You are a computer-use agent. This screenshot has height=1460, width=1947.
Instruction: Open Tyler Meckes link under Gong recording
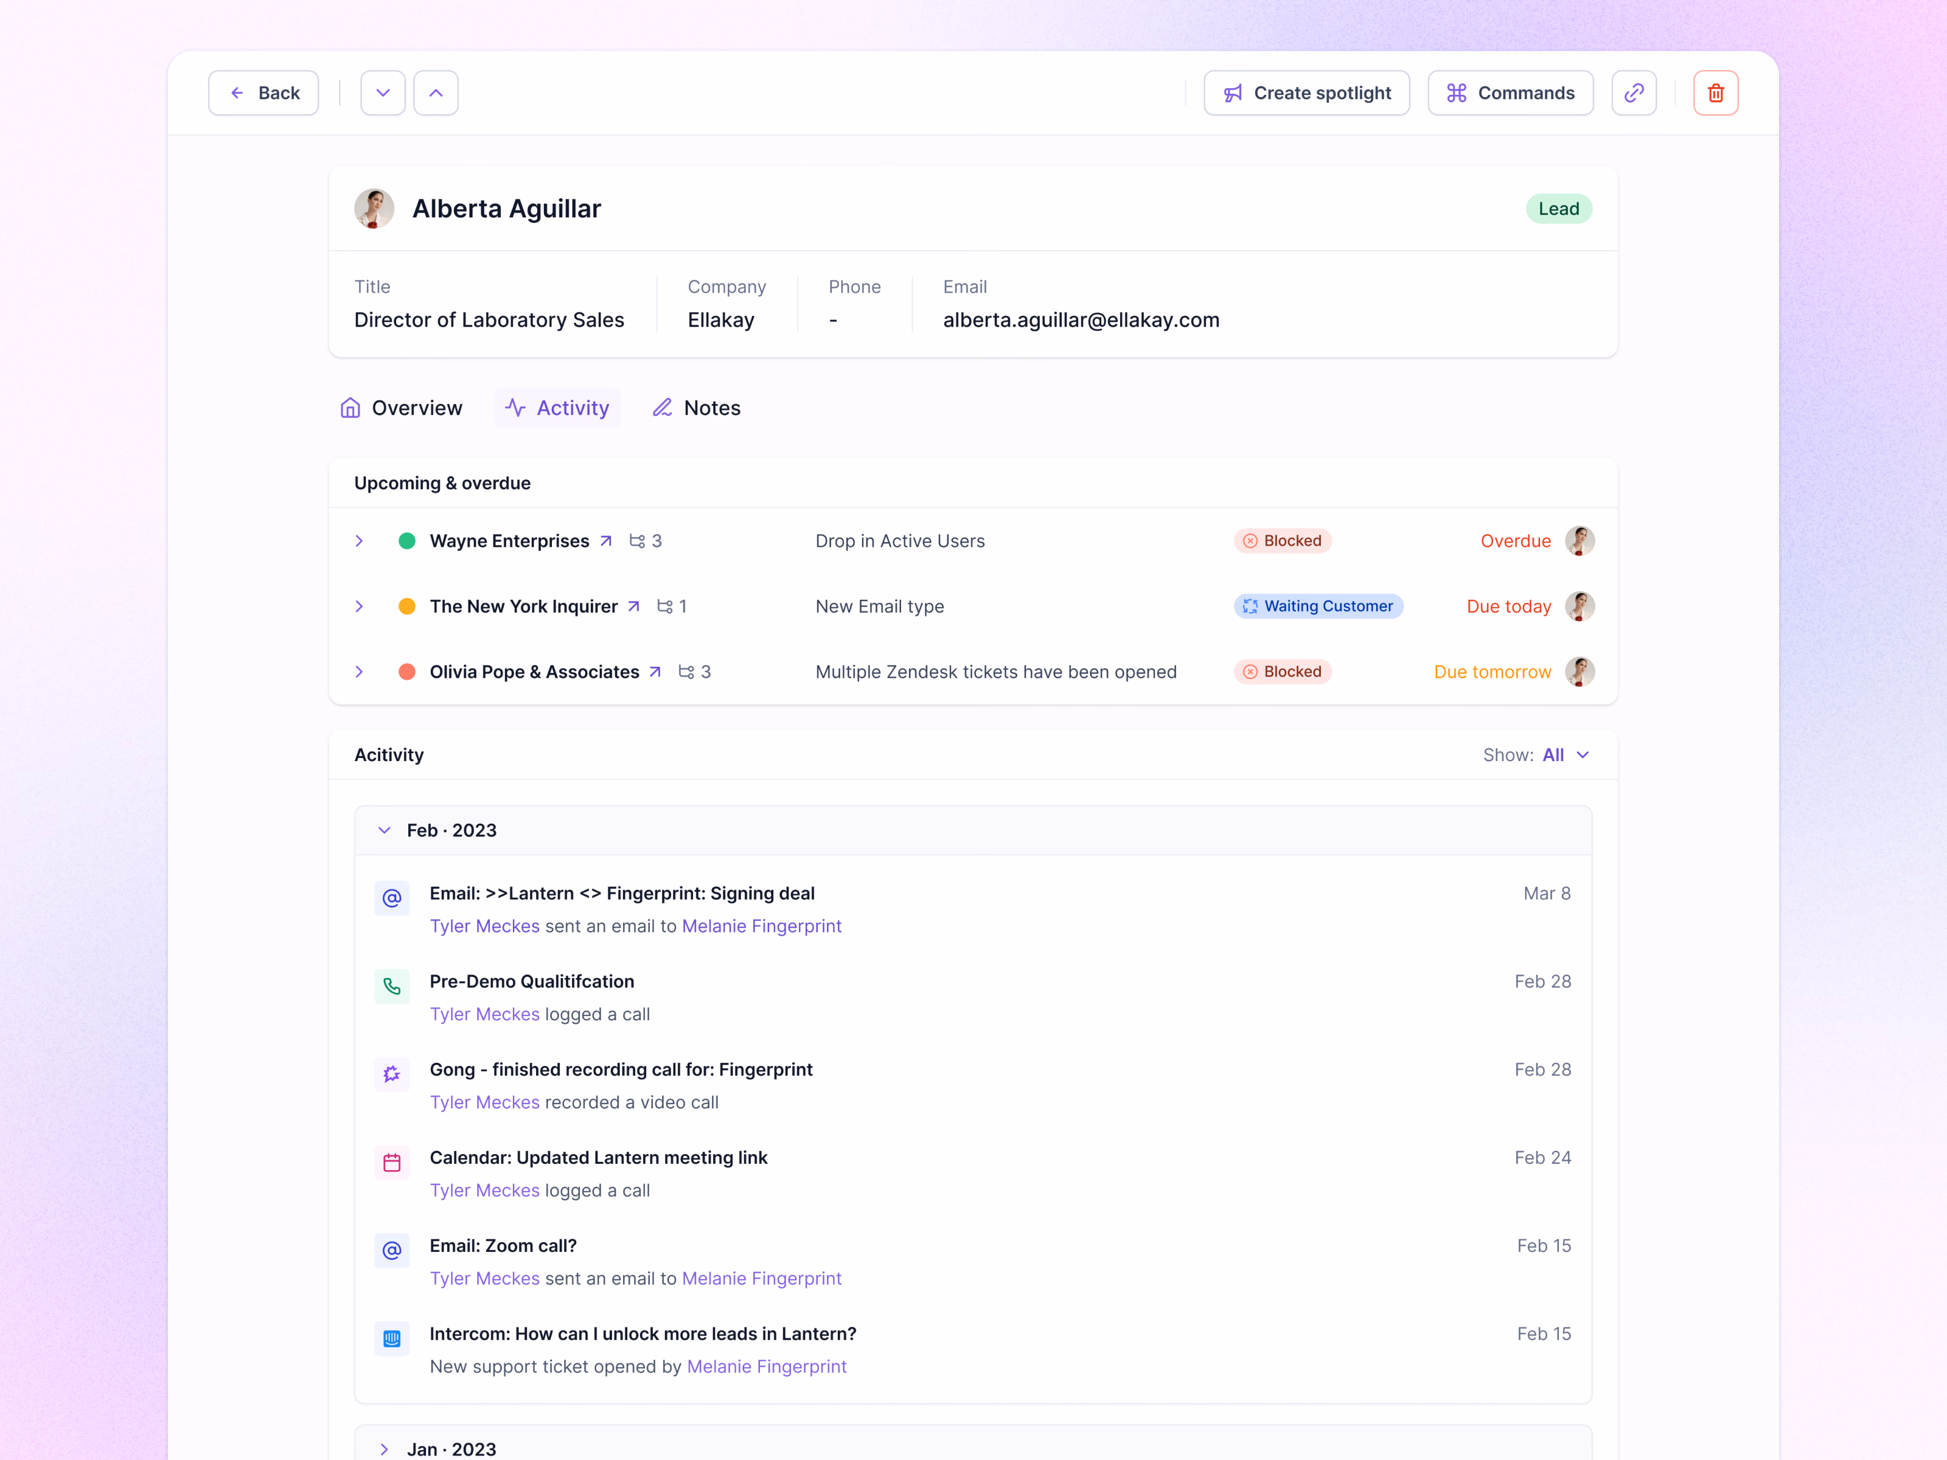tap(485, 1102)
